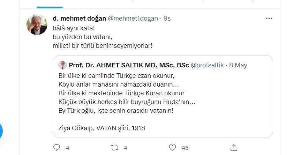Click the reply speech bubble icon

[57, 147]
